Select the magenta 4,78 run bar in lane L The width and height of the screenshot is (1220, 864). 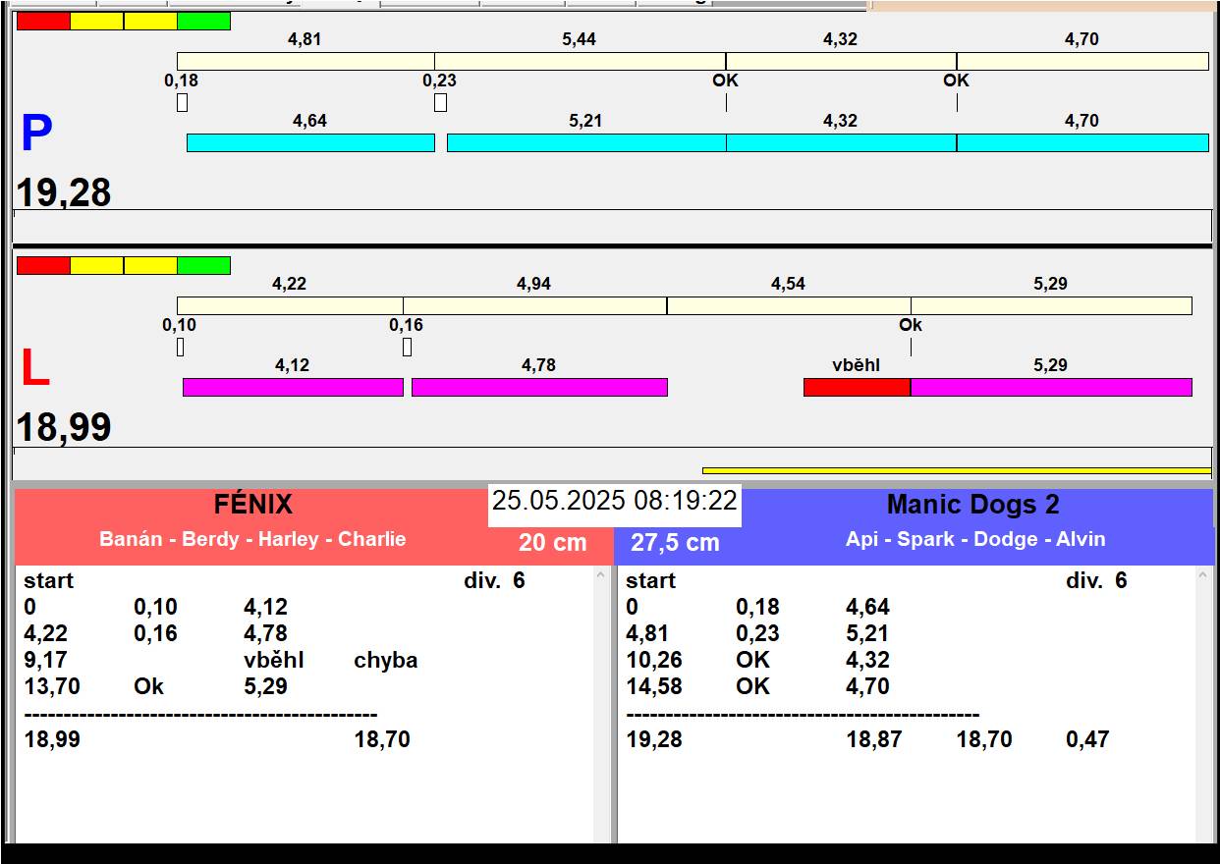coord(539,388)
